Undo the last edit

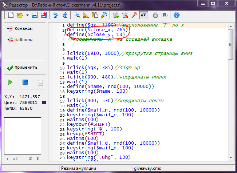(x=55, y=15)
